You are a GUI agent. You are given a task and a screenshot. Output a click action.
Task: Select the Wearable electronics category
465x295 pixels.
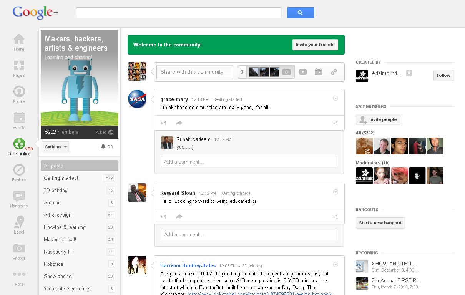coord(80,288)
